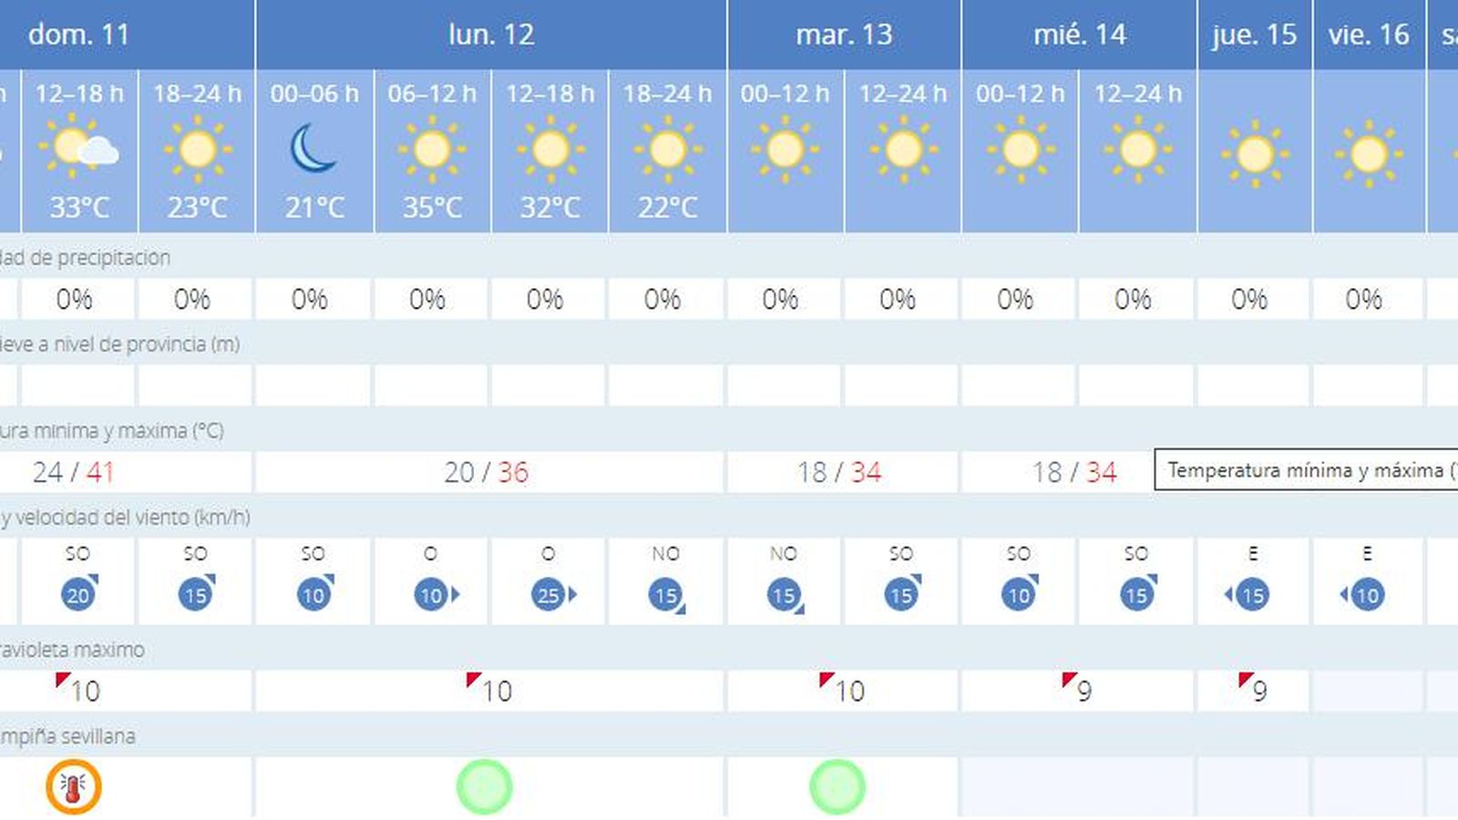Select the mar. 13 day header

843,35
